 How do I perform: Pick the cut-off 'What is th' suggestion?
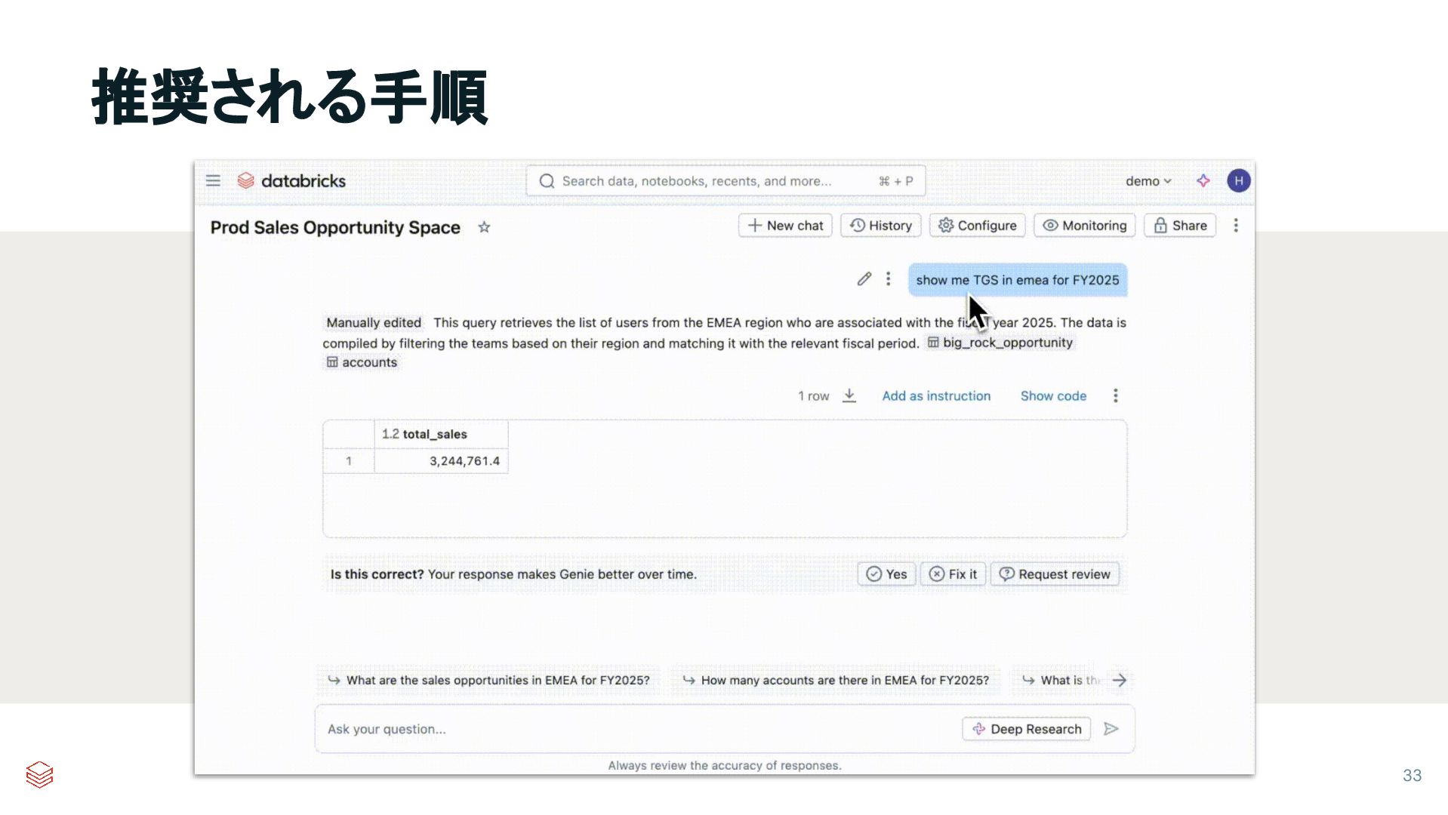pyautogui.click(x=1061, y=680)
